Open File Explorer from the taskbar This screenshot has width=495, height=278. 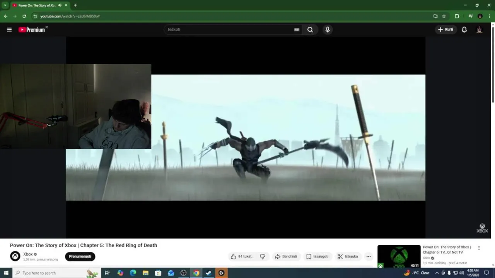click(145, 273)
